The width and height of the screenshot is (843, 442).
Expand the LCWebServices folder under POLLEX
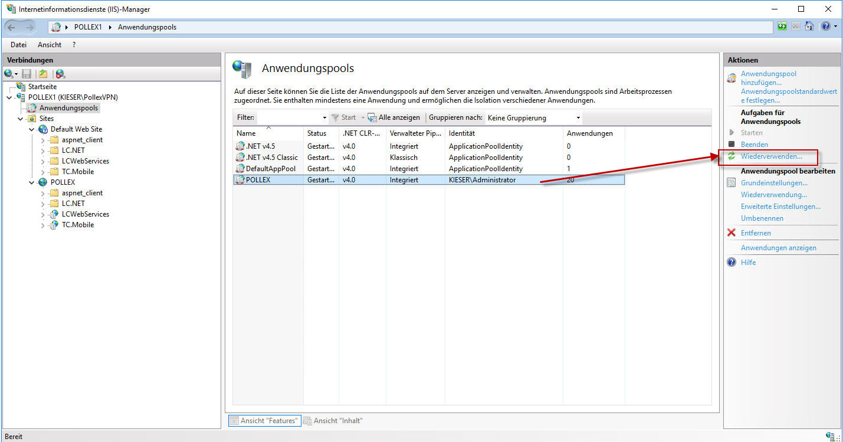pos(43,214)
